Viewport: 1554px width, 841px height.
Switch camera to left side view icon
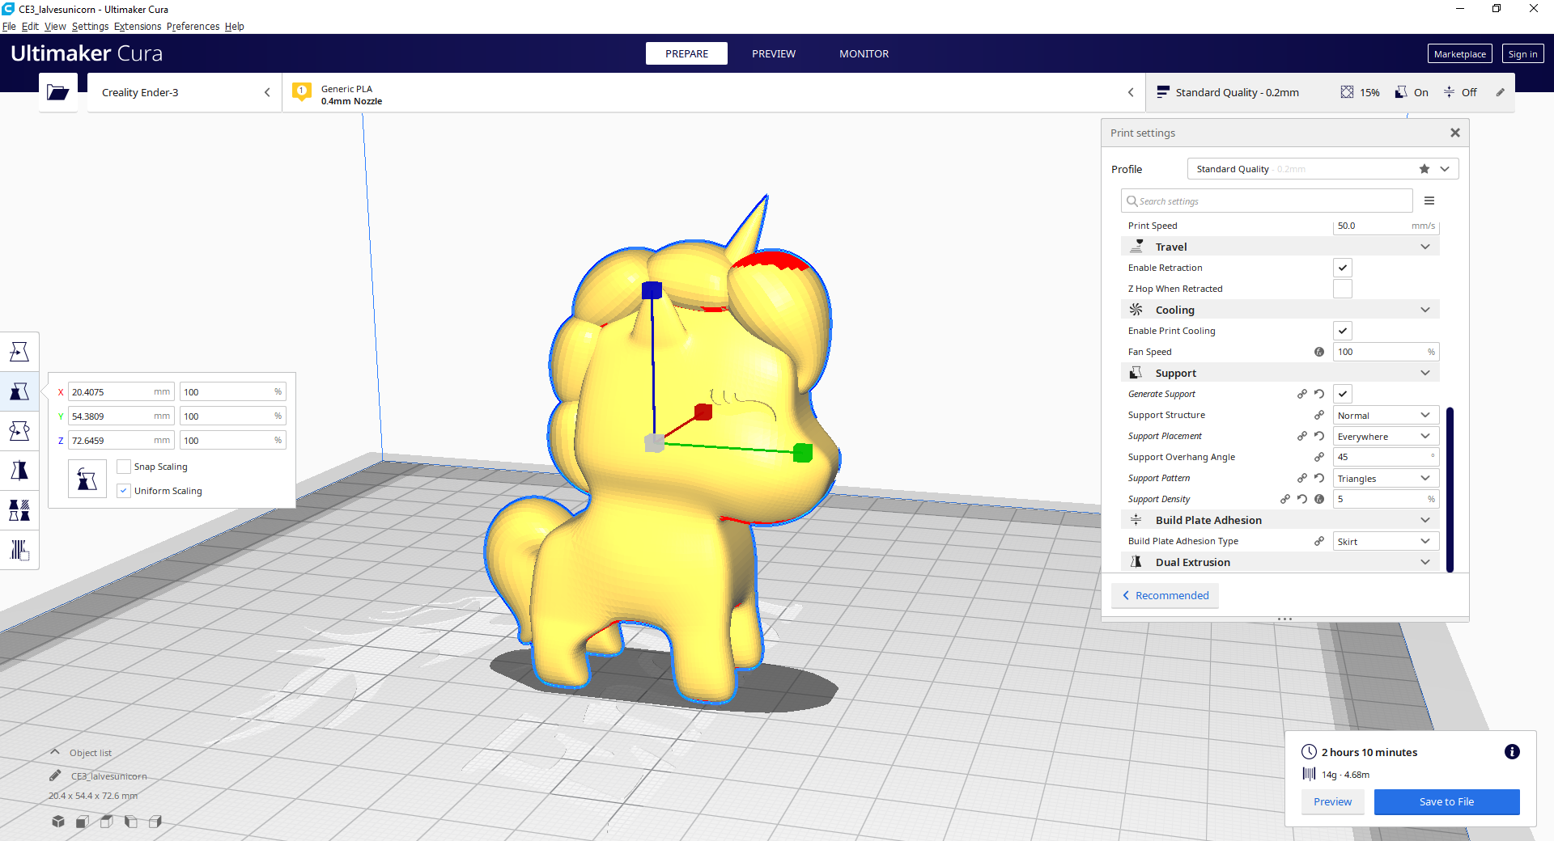[x=131, y=822]
